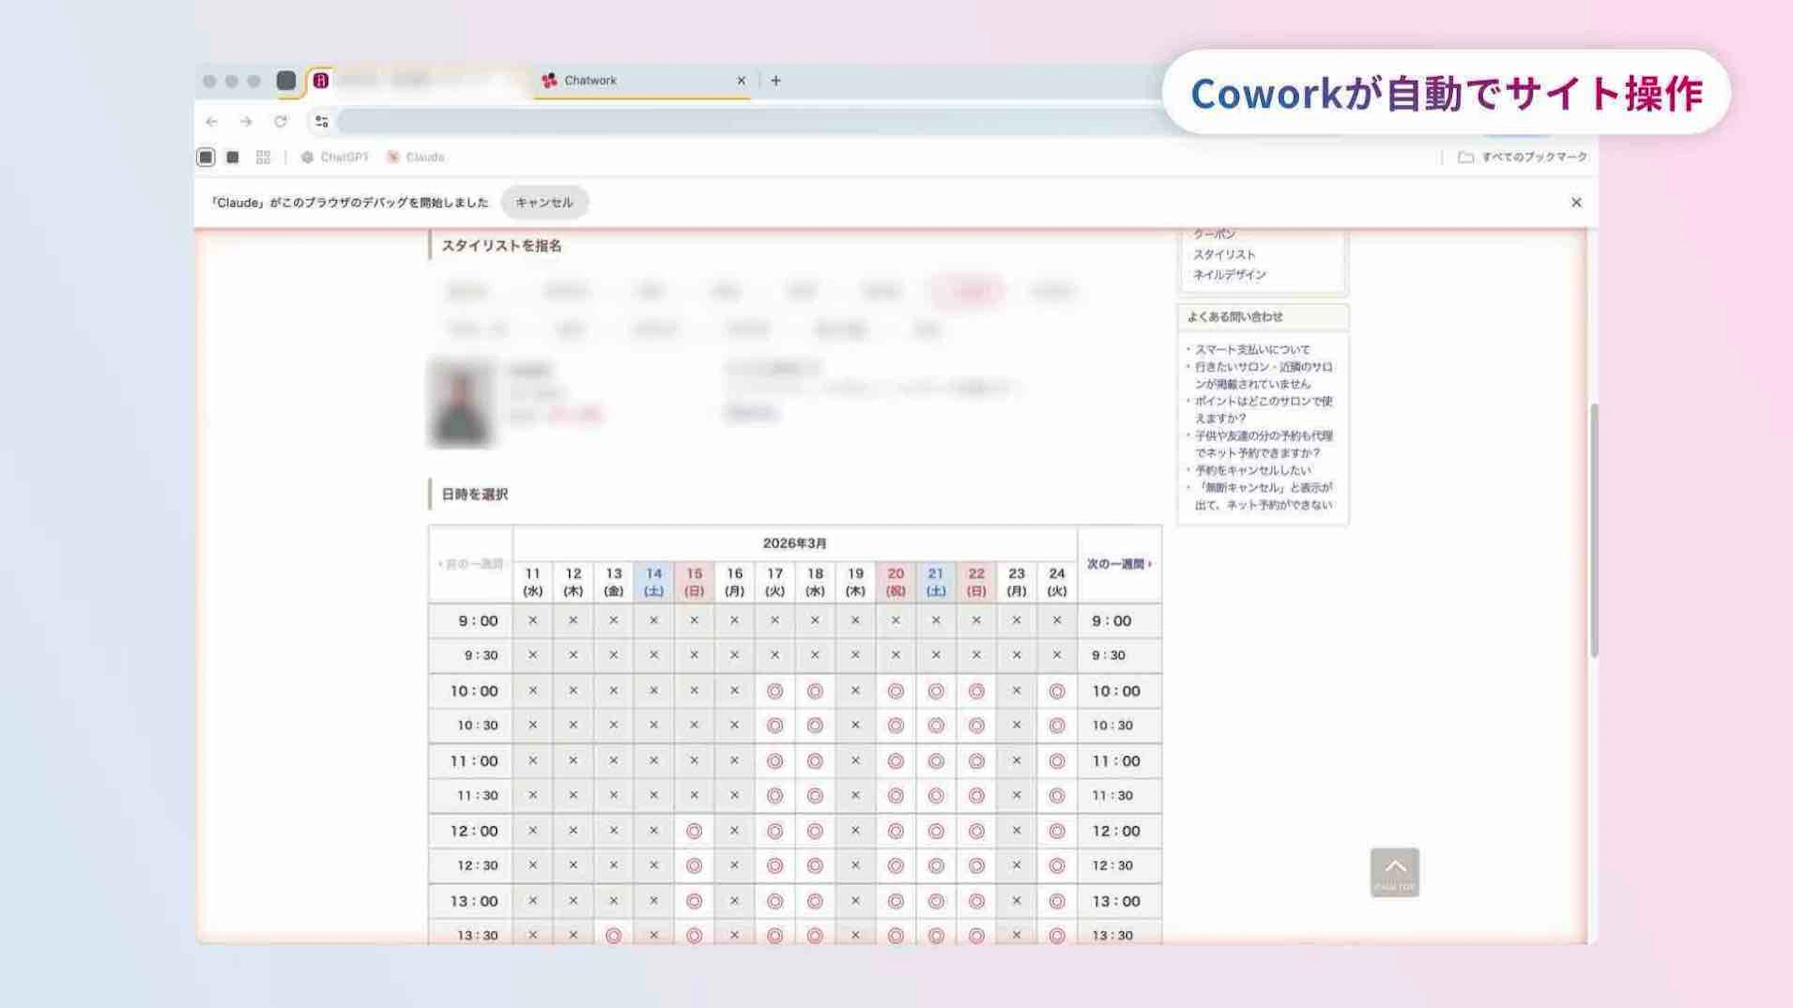Open new tab with plus icon
This screenshot has height=1008, width=1793.
776,81
